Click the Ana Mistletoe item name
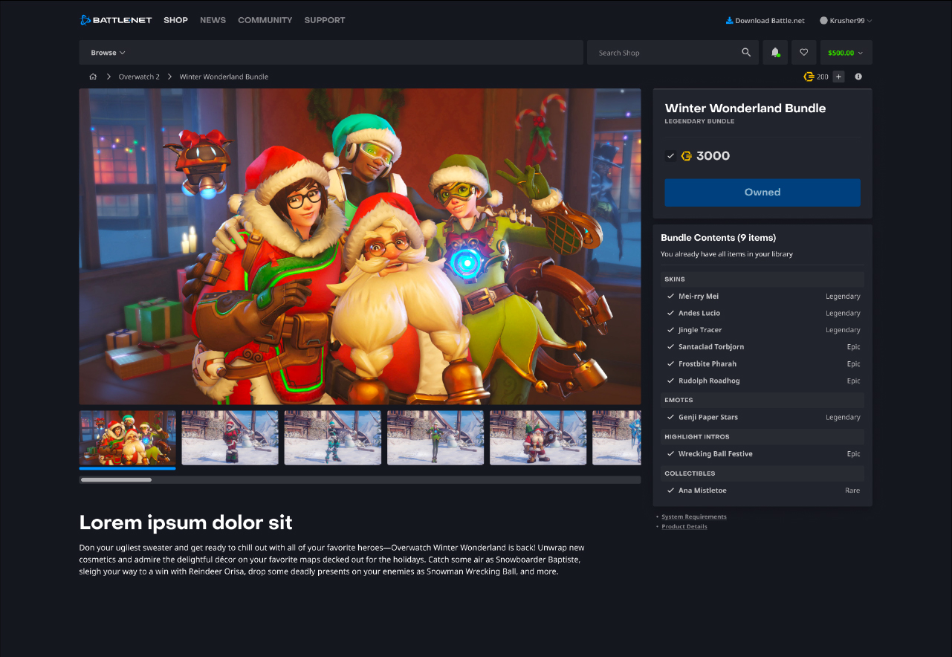952x657 pixels. [x=702, y=491]
